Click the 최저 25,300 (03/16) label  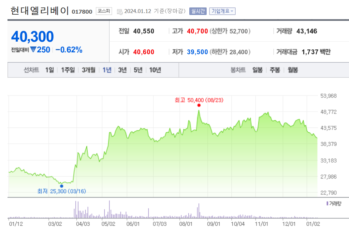coord(62,191)
